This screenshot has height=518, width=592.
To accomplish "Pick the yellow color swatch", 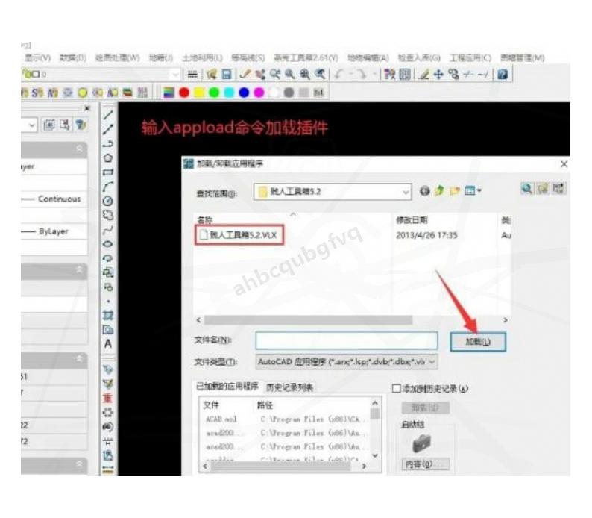I will point(199,93).
